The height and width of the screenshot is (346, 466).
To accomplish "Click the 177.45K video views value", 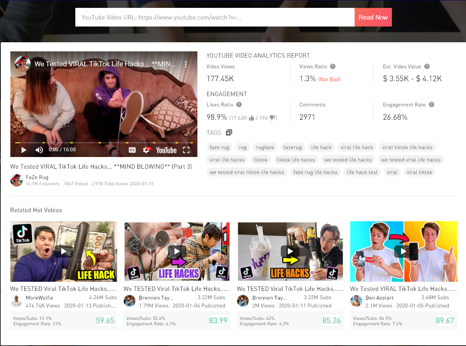I will pyautogui.click(x=220, y=79).
